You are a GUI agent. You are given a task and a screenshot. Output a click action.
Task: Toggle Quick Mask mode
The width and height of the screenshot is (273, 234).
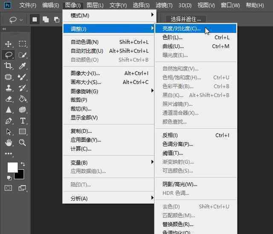pos(8,188)
